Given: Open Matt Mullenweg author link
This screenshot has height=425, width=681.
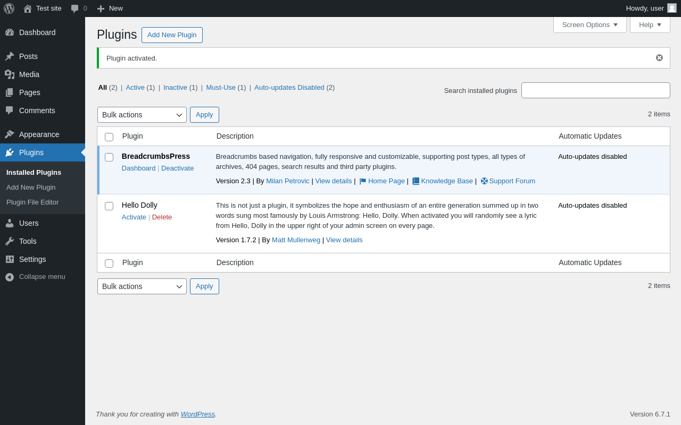Looking at the screenshot, I should pyautogui.click(x=296, y=240).
